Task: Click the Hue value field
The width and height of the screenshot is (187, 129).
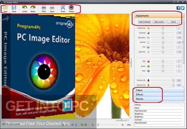Action: (179, 47)
